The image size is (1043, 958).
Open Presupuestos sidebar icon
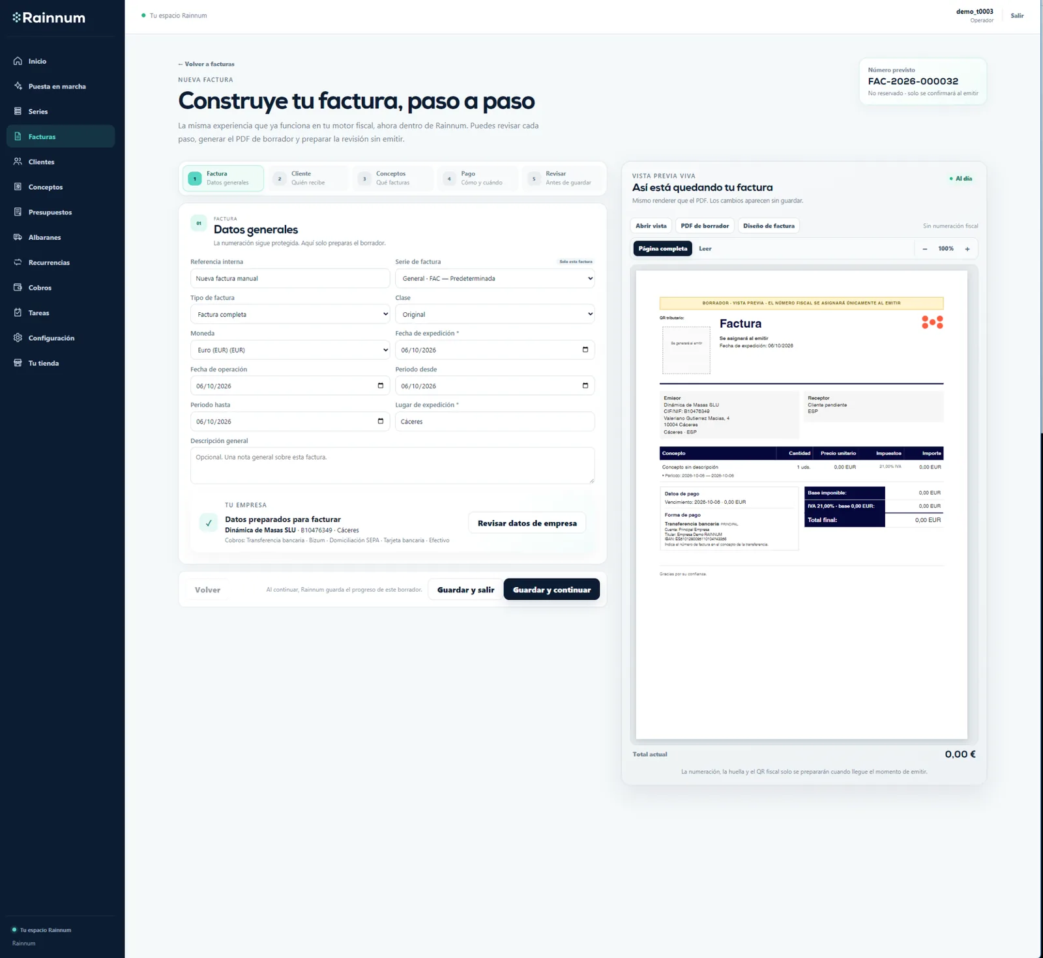click(x=18, y=212)
